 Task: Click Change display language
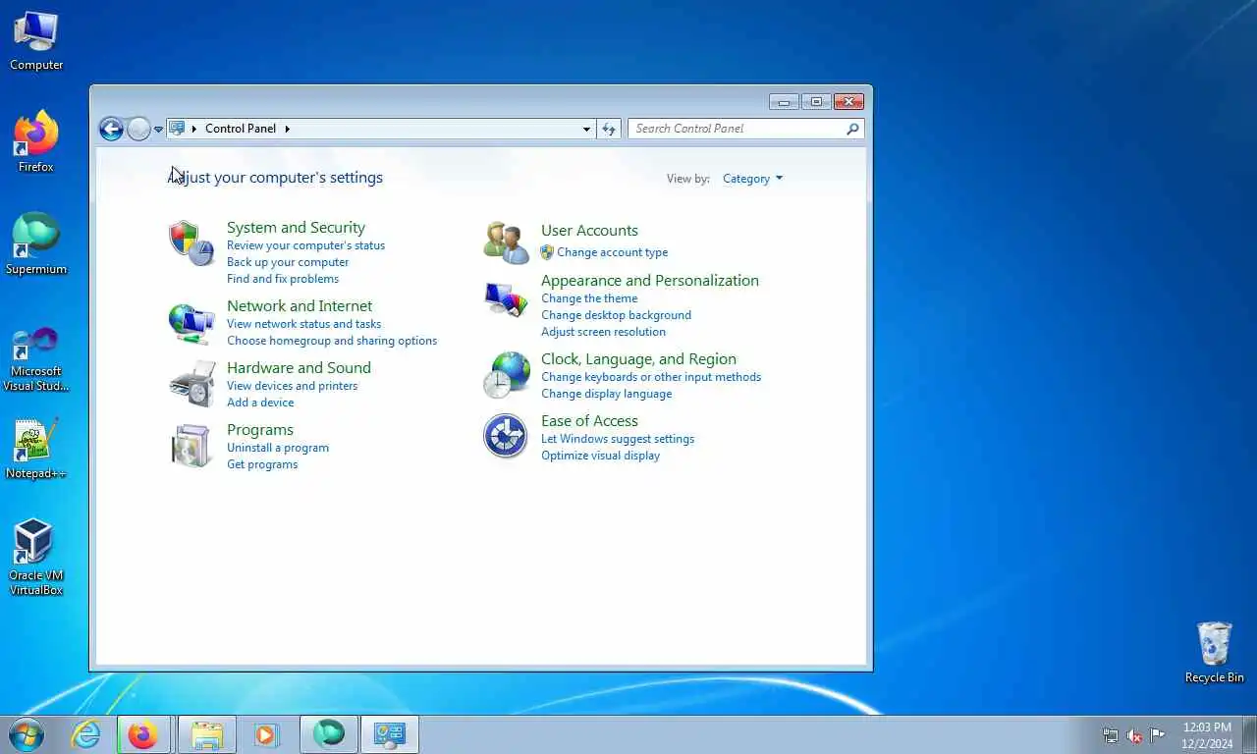point(607,394)
